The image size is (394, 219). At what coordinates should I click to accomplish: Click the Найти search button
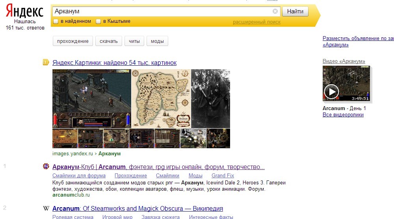[295, 11]
